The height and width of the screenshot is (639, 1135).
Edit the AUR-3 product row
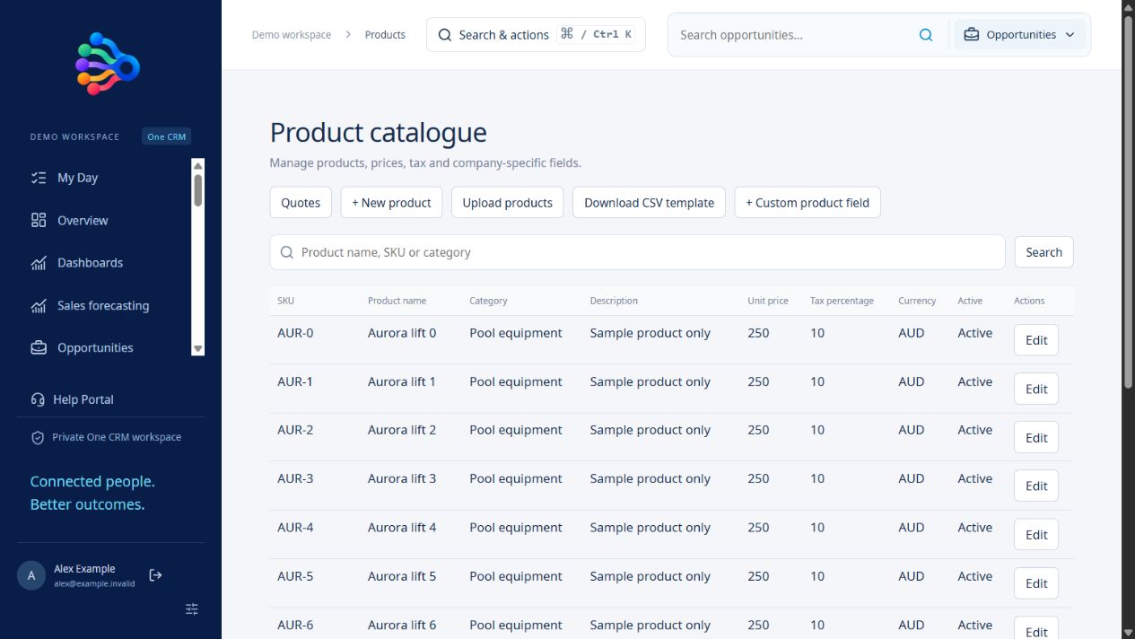coord(1036,486)
